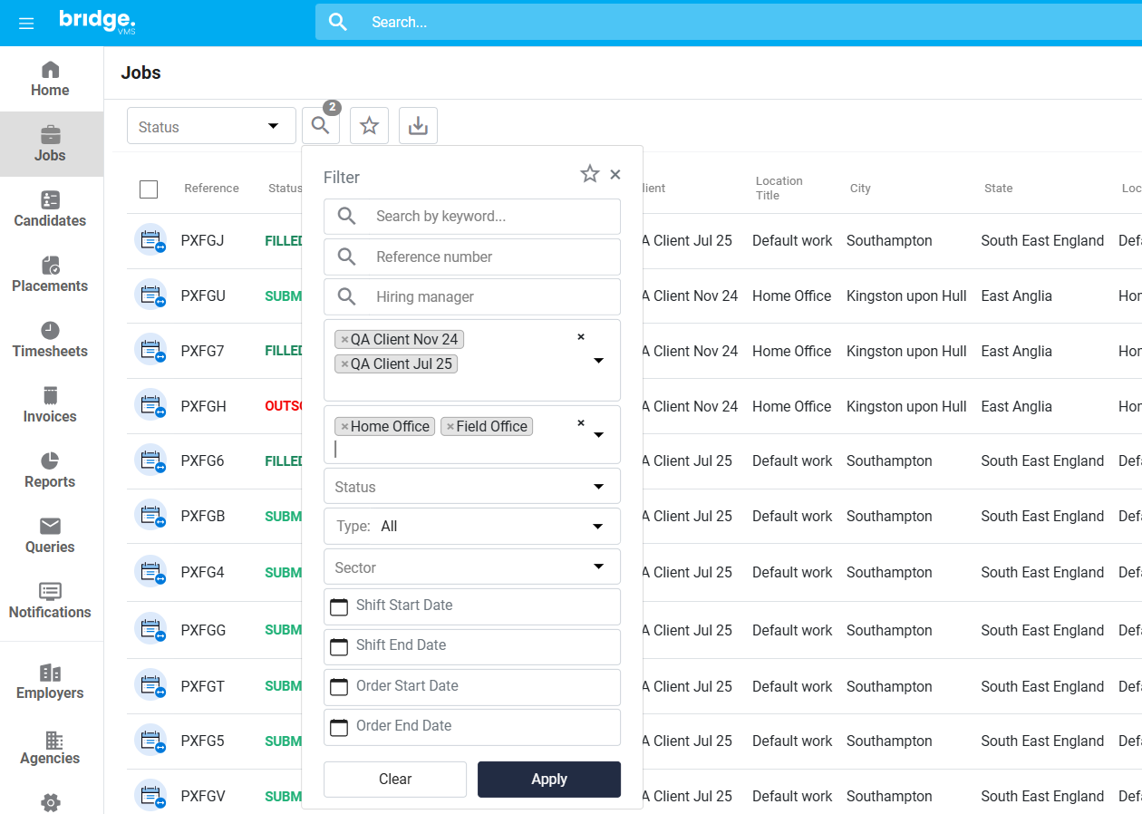Viewport: 1142px width, 814px height.
Task: Remove the Field Office tag
Action: coord(450,427)
